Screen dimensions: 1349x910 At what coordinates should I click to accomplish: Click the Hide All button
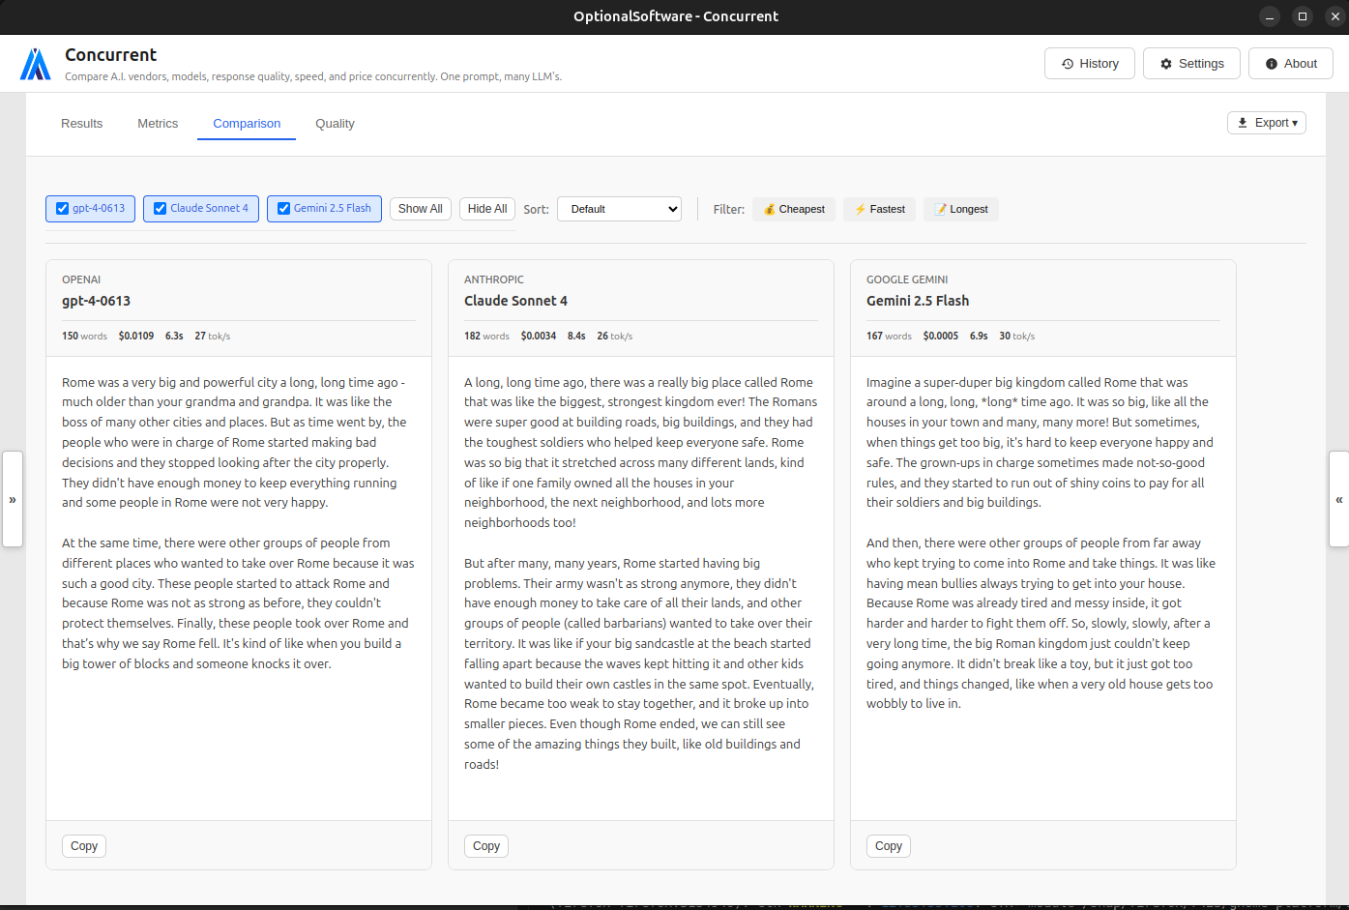pyautogui.click(x=486, y=209)
